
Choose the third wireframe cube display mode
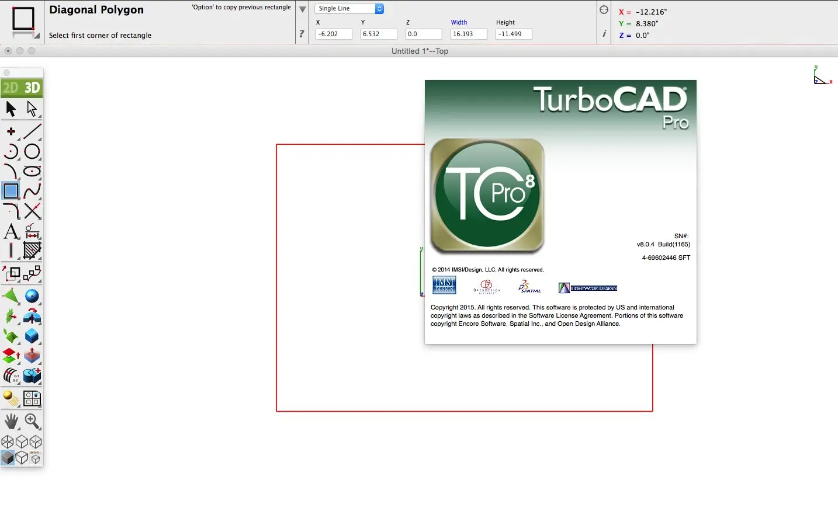(36, 442)
